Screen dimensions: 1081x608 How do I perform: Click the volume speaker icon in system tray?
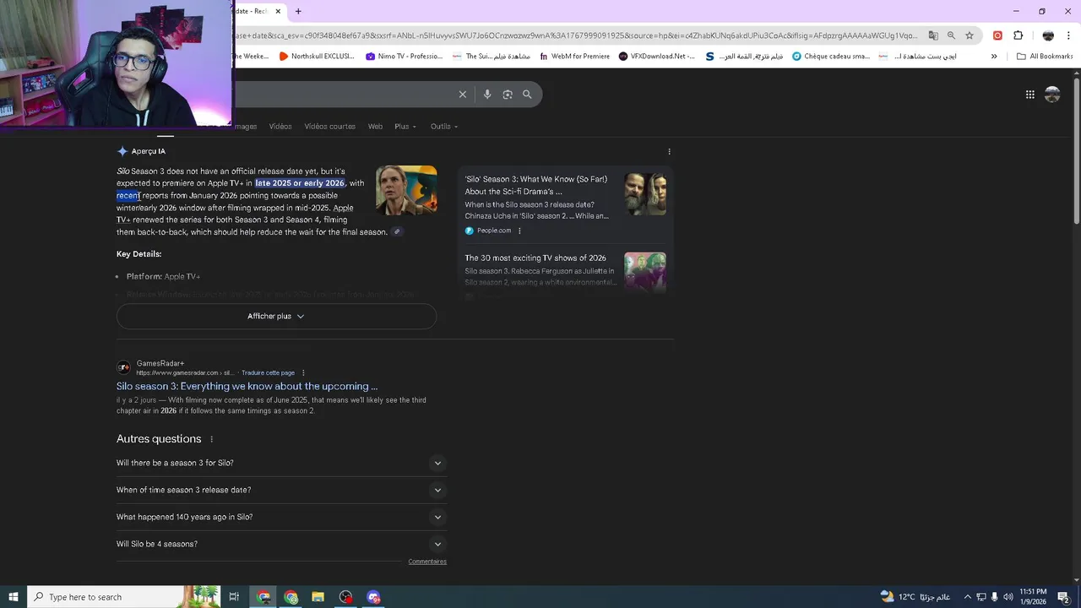point(1008,597)
